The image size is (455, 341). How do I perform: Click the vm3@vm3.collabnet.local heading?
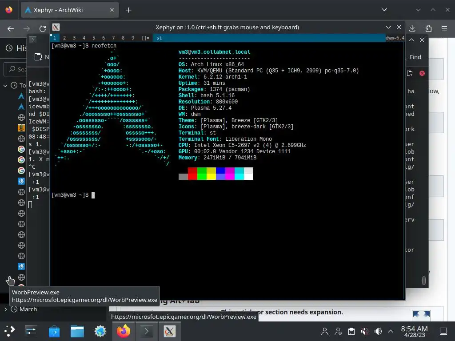click(x=214, y=52)
